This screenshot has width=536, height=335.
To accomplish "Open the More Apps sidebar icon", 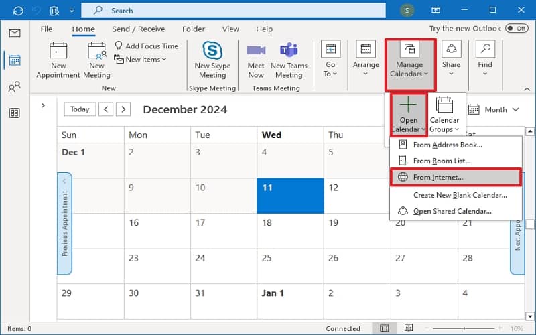I will pyautogui.click(x=14, y=113).
